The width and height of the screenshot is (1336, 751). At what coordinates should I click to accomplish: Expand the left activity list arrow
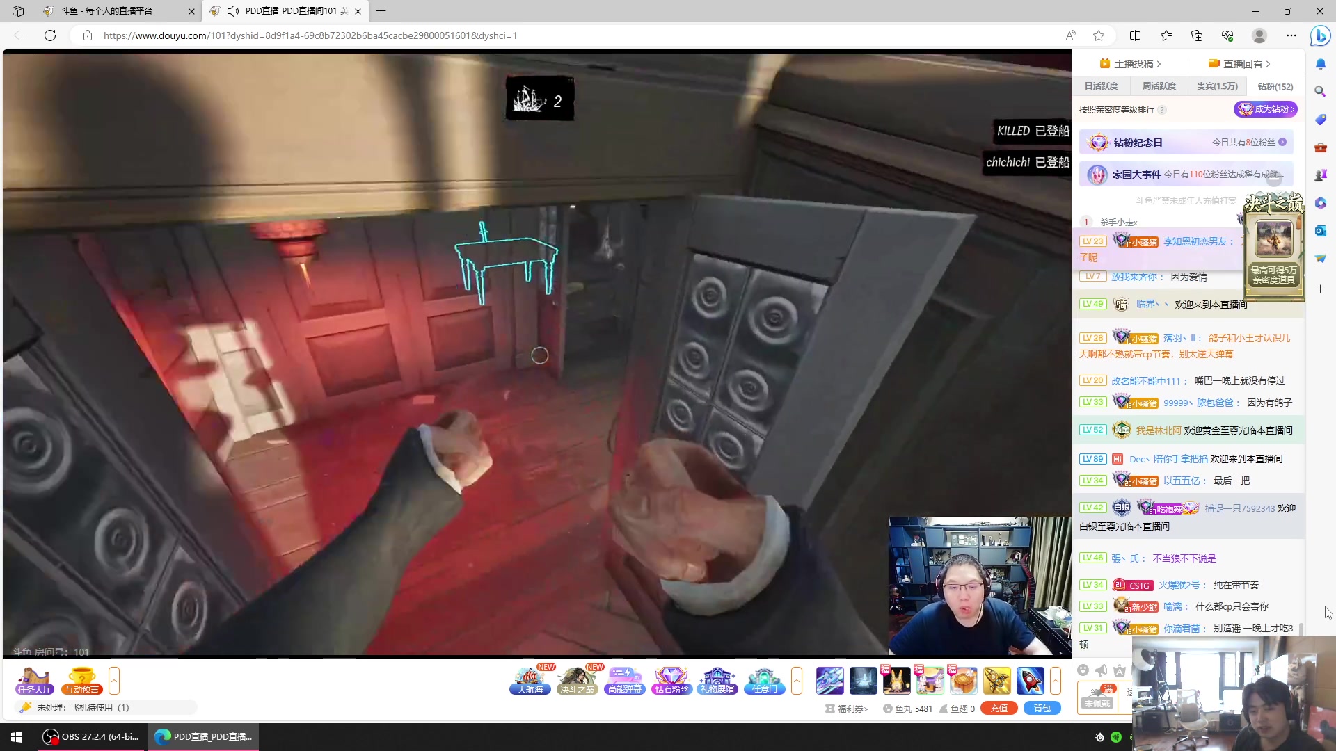[x=114, y=680]
